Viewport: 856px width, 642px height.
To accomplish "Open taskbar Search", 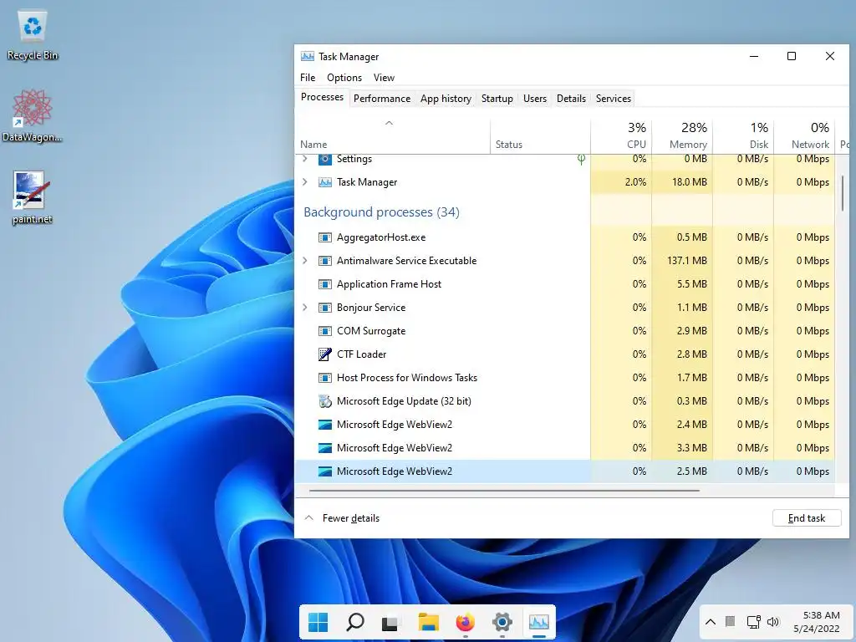I will [354, 622].
